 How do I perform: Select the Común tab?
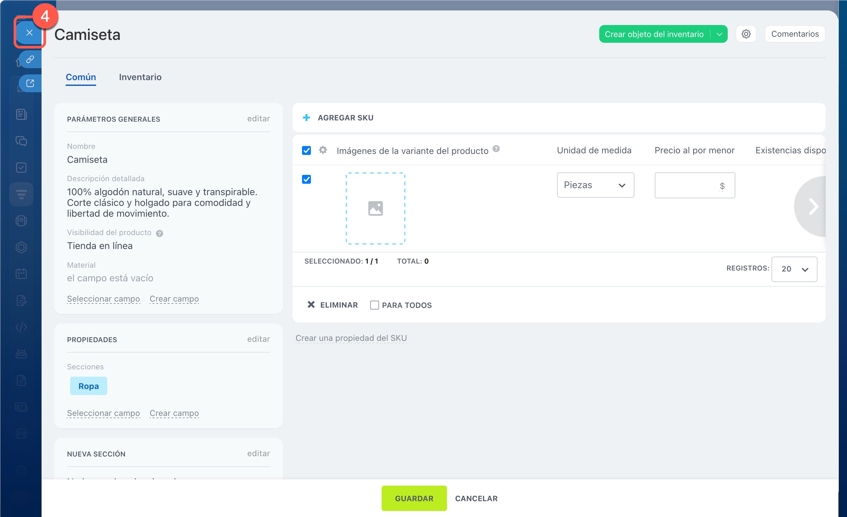click(81, 77)
